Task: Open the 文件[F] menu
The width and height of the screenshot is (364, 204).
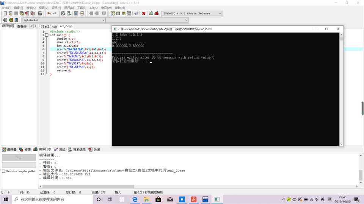Action: 6,8
